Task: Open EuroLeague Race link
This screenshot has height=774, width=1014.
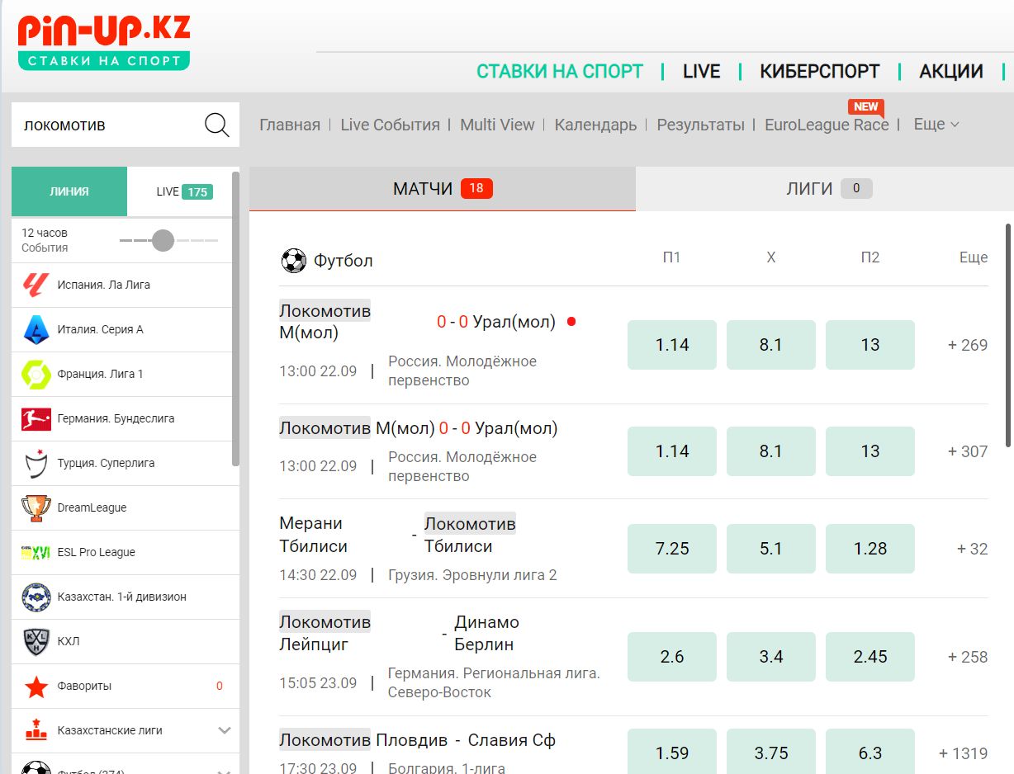Action: (x=827, y=125)
